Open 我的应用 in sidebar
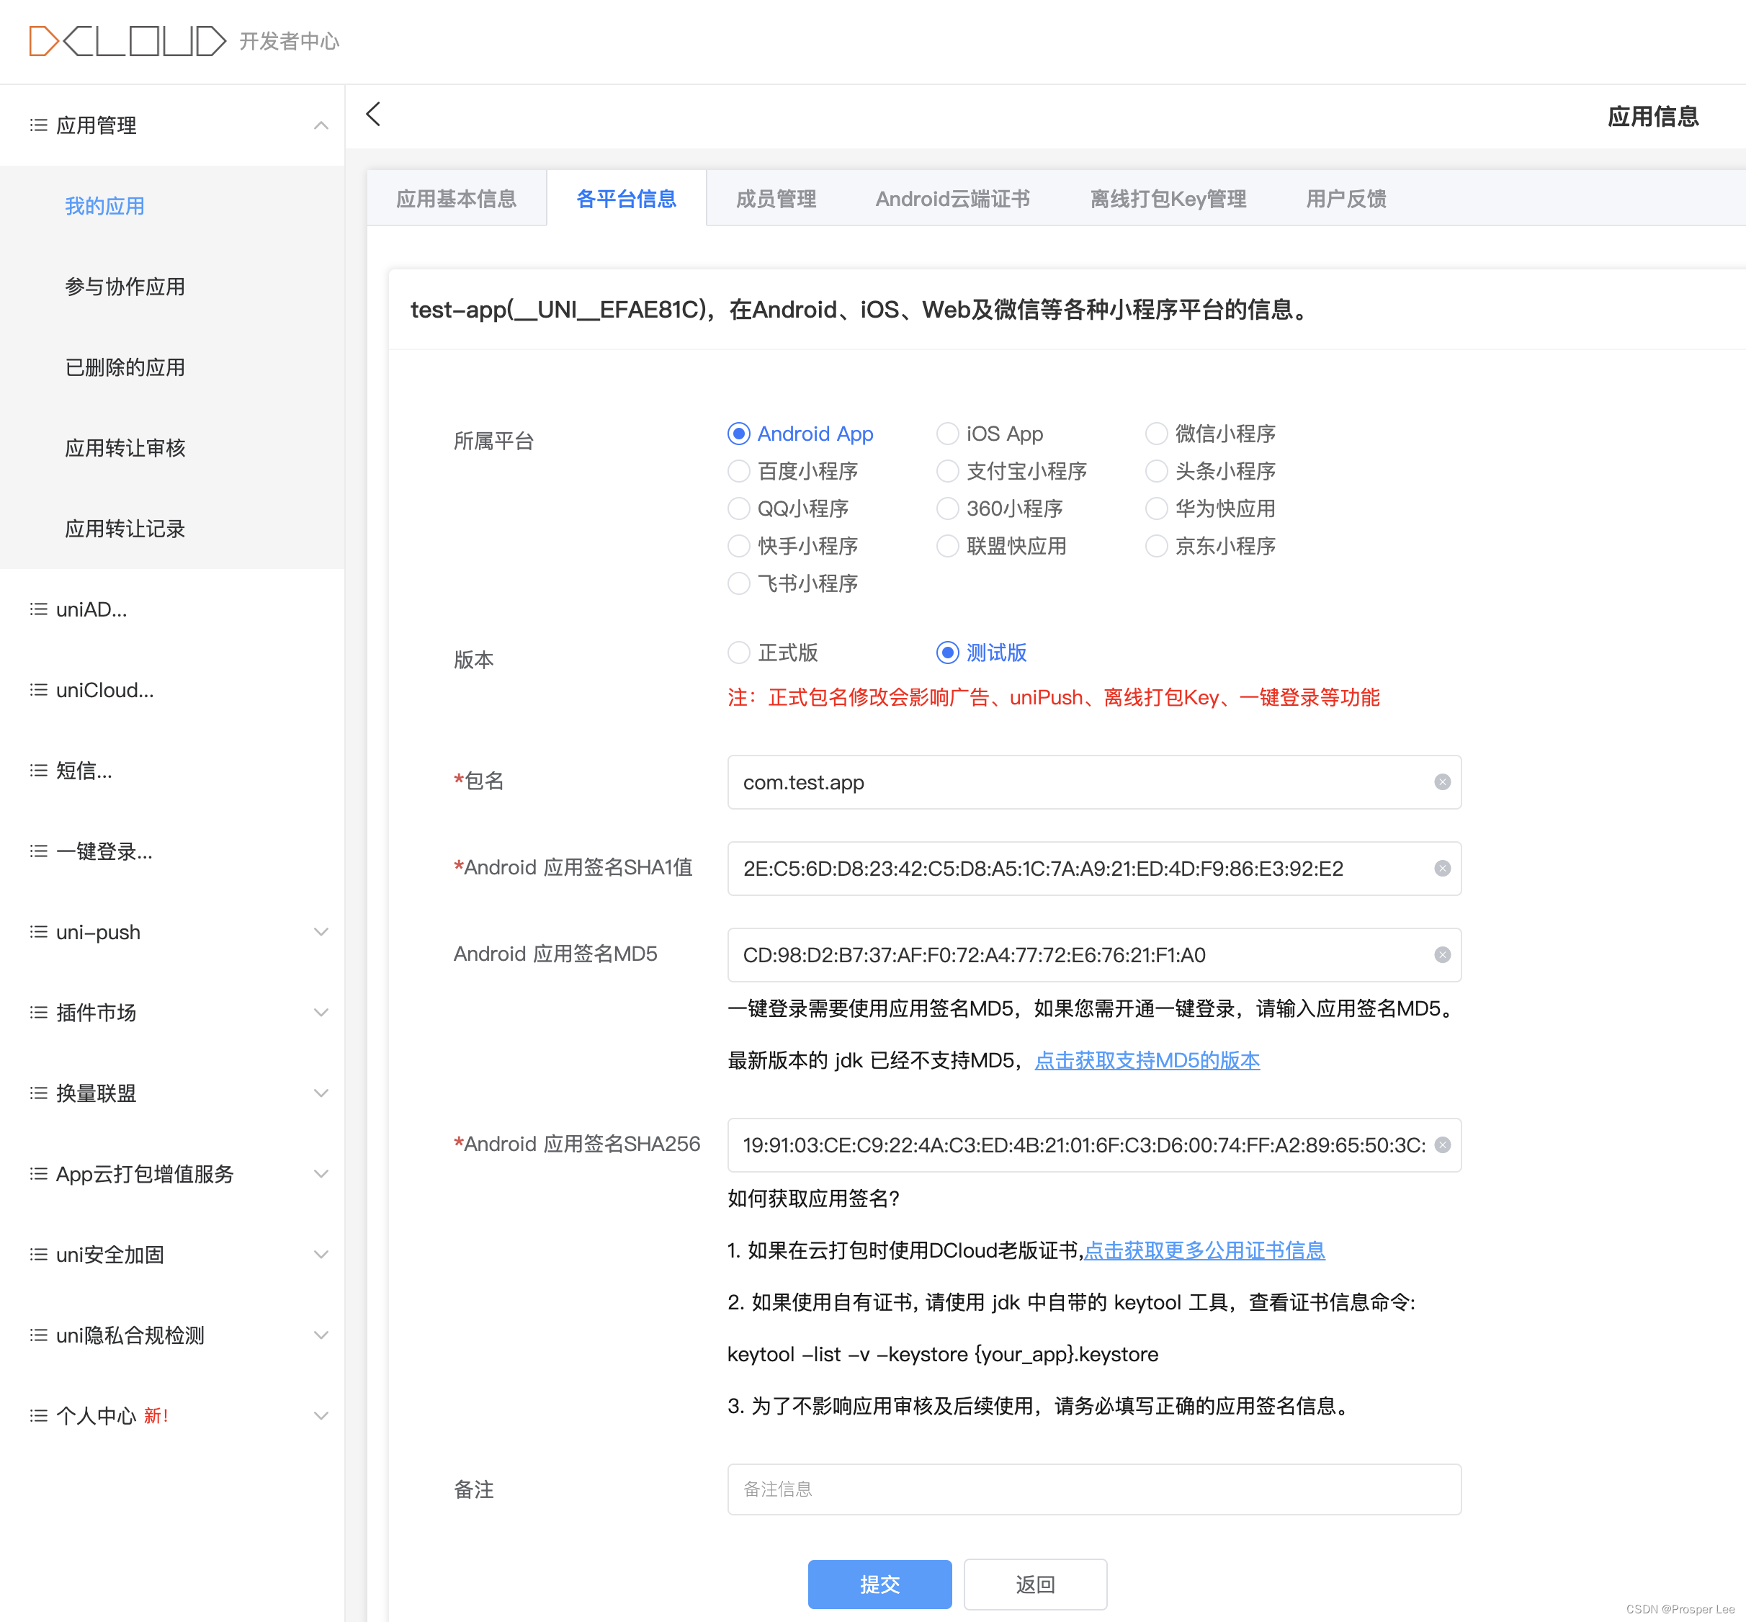The width and height of the screenshot is (1746, 1622). point(104,206)
